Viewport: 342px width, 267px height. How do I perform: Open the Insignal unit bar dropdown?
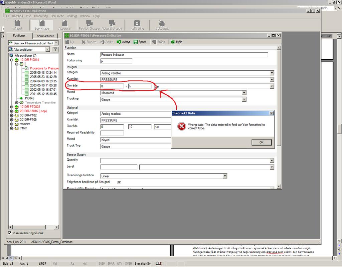click(x=272, y=86)
